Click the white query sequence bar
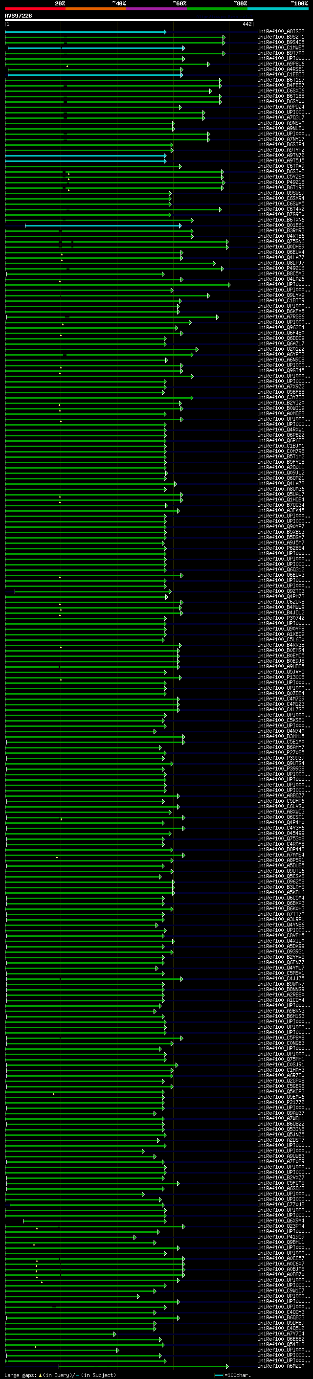Image resolution: width=313 pixels, height=1379 pixels. (x=129, y=20)
